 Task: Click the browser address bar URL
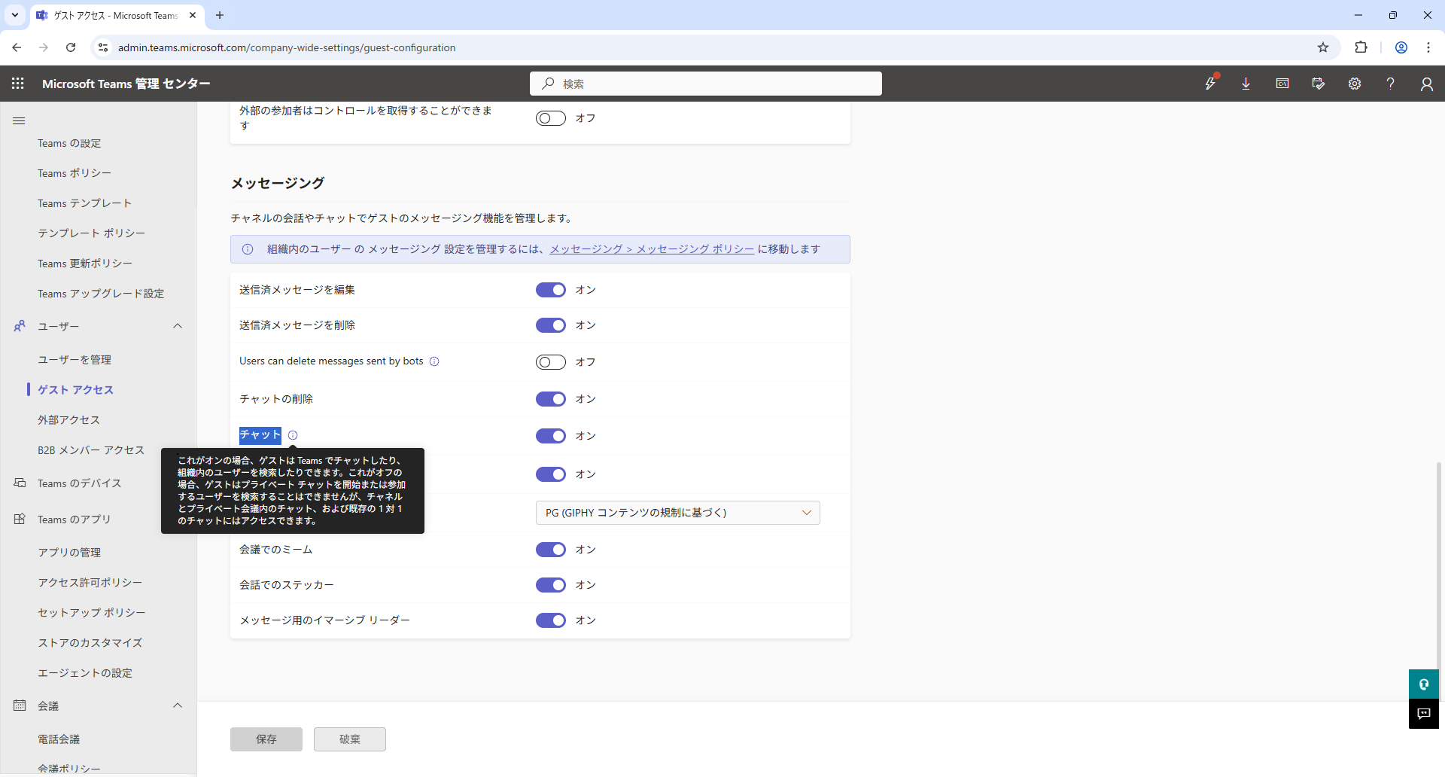(x=287, y=47)
